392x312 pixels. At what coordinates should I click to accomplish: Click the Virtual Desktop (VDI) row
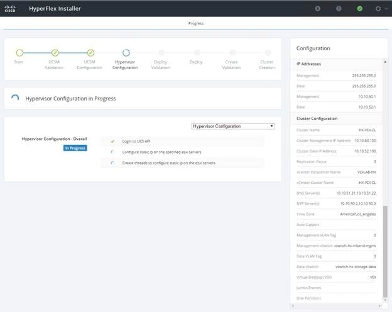pos(336,277)
